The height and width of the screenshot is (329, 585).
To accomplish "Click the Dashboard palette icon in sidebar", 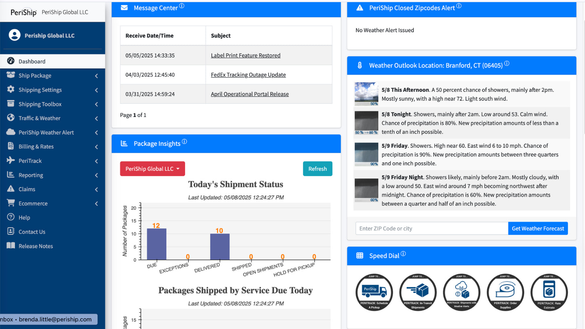I will 11,61.
